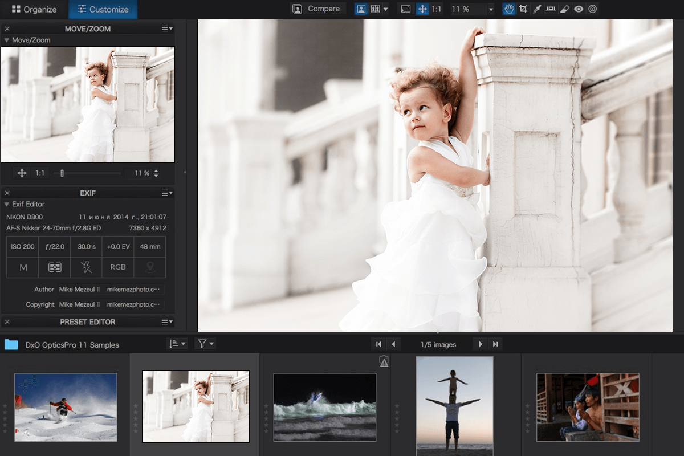Jump to the last image in filmstrip

point(495,344)
